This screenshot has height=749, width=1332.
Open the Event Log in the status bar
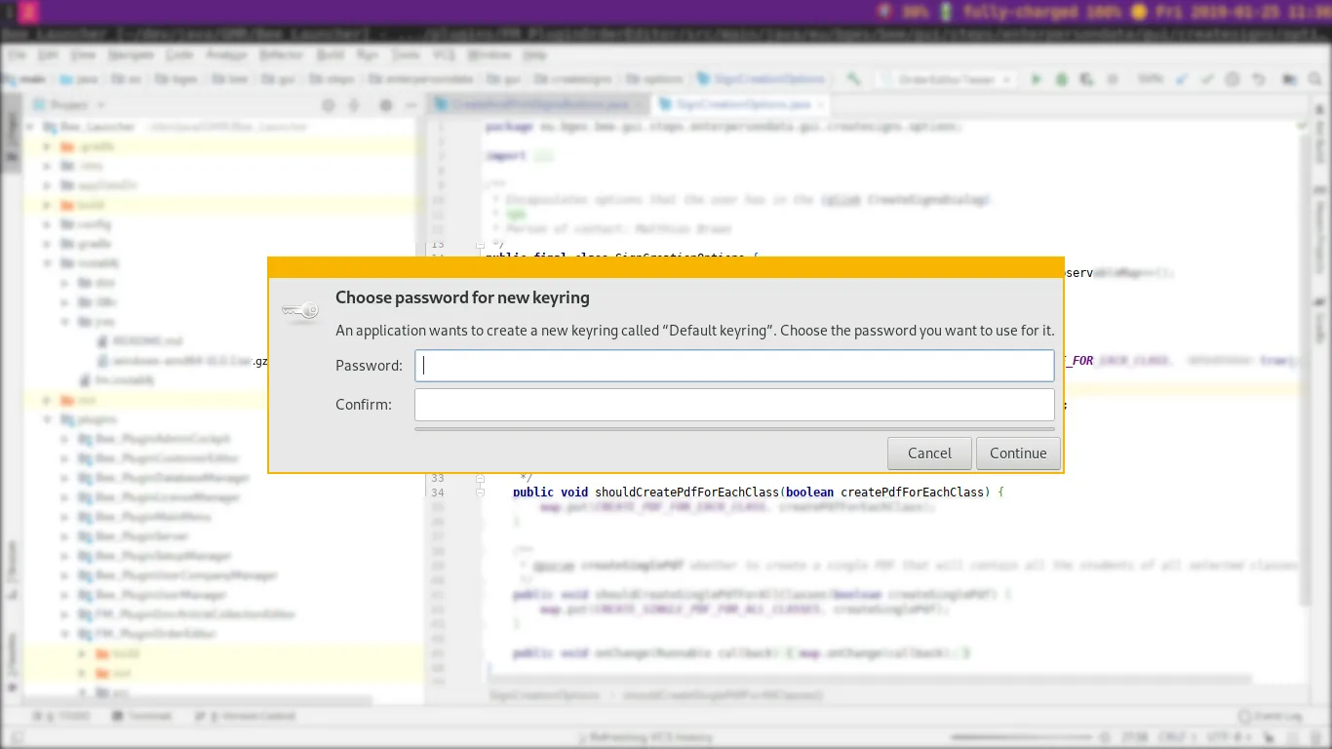coord(1272,716)
